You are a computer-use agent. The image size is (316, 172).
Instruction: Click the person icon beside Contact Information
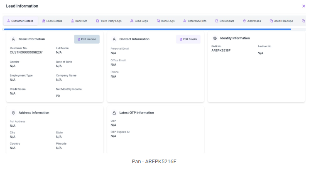point(114,39)
